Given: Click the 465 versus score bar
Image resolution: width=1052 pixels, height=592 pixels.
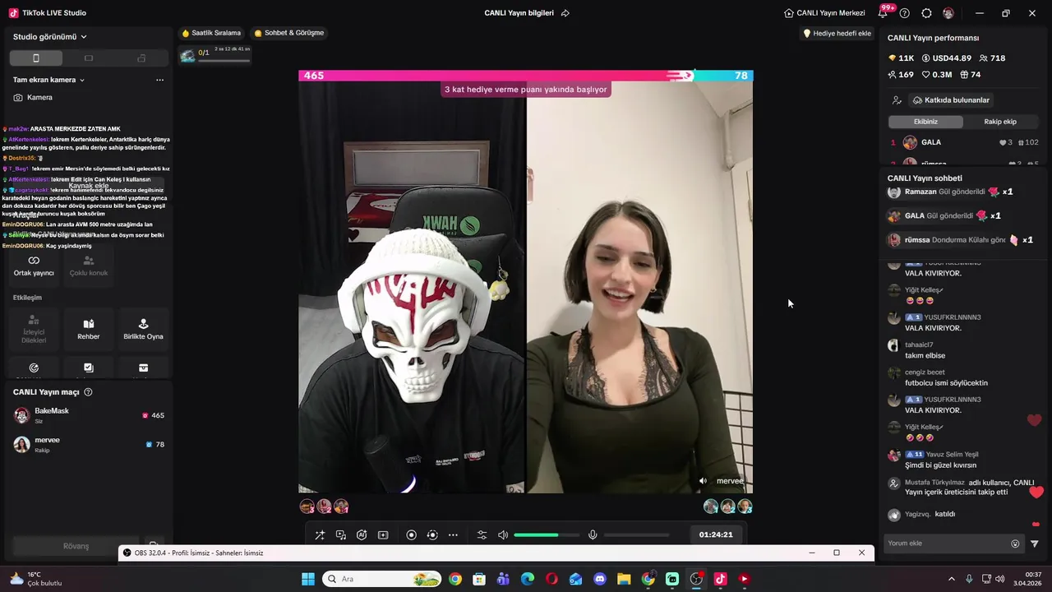Looking at the screenshot, I should click(x=525, y=76).
